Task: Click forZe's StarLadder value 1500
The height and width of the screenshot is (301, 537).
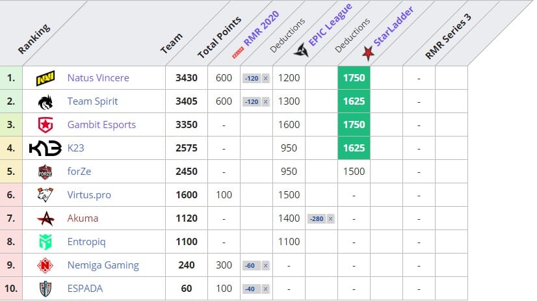Action: [x=354, y=172]
